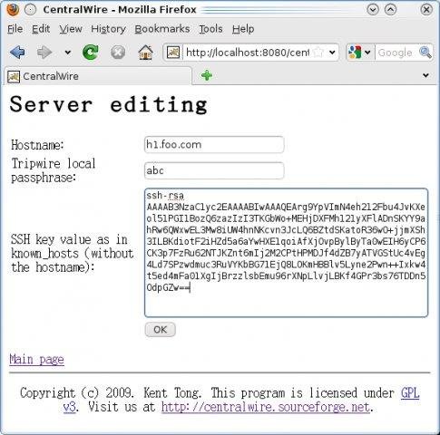Click the Hostname: label
This screenshot has width=440, height=435.
pos(37,145)
